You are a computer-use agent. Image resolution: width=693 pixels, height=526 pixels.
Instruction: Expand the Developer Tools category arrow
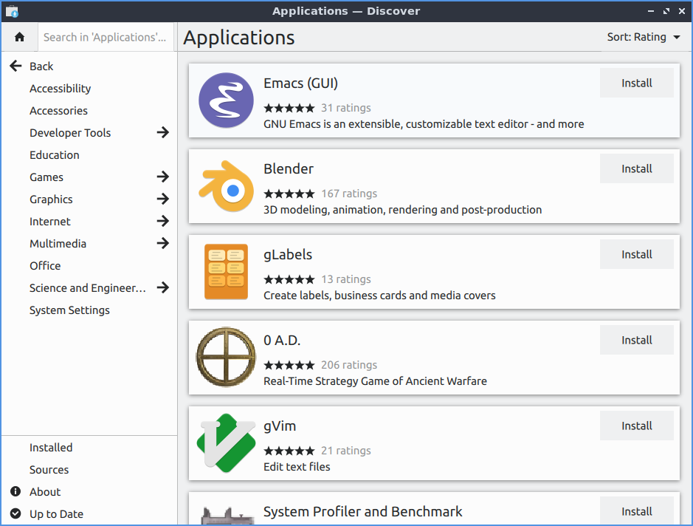(x=163, y=133)
